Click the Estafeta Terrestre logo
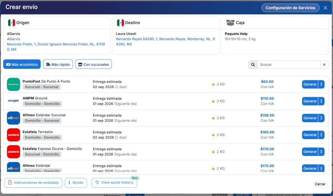The height and width of the screenshot is (196, 333). point(13,135)
